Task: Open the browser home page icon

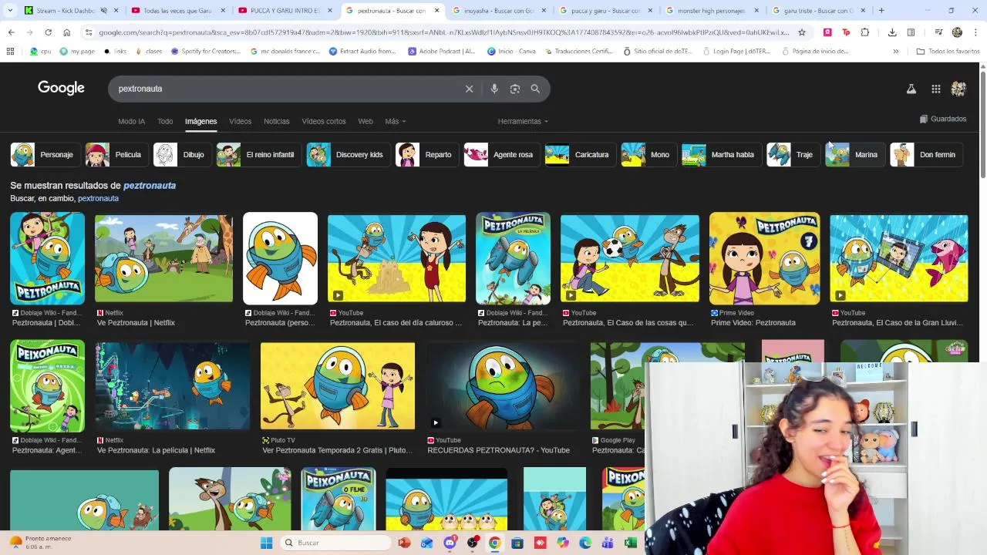Action: point(66,32)
